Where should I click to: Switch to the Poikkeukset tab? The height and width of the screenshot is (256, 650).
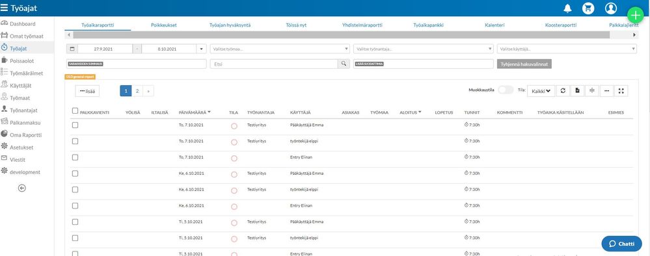point(164,25)
